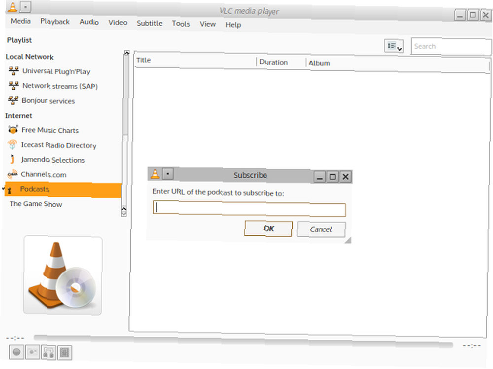Image resolution: width=493 pixels, height=369 pixels.
Task: Click the sidebar scroll up arrow
Action: pyautogui.click(x=126, y=53)
